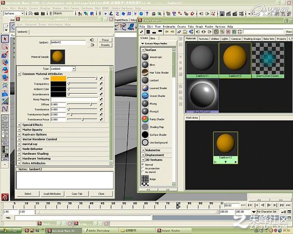Switch to the Bins tab
The width and height of the screenshot is (293, 234).
(153, 38)
